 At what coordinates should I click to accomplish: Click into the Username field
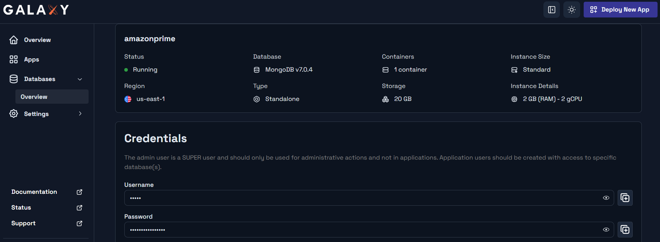pos(369,198)
